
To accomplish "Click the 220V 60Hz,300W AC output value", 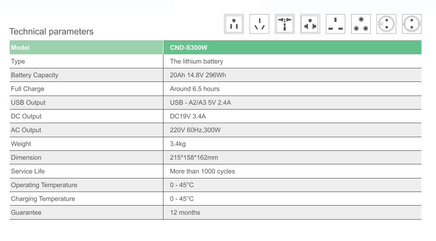I will coord(195,130).
